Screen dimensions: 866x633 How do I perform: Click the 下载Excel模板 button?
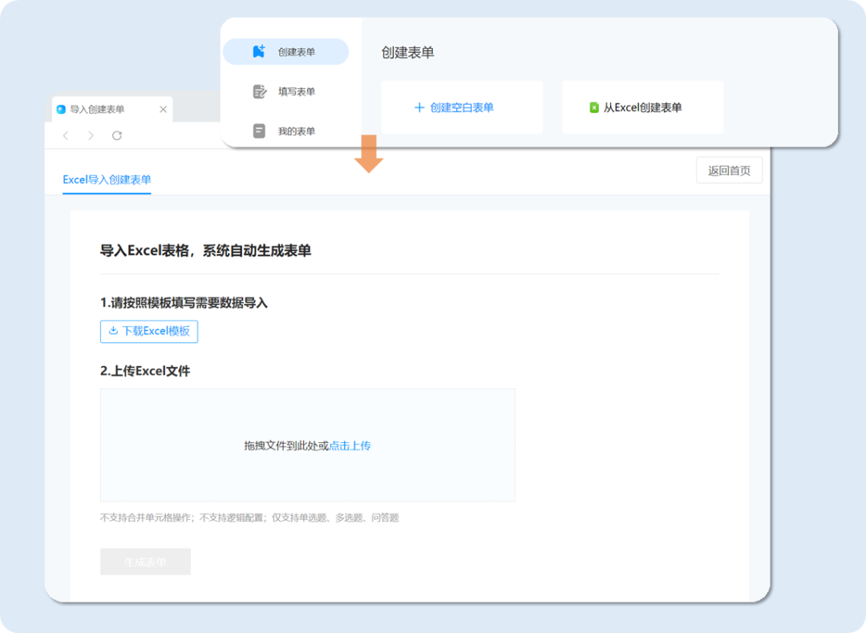click(148, 332)
